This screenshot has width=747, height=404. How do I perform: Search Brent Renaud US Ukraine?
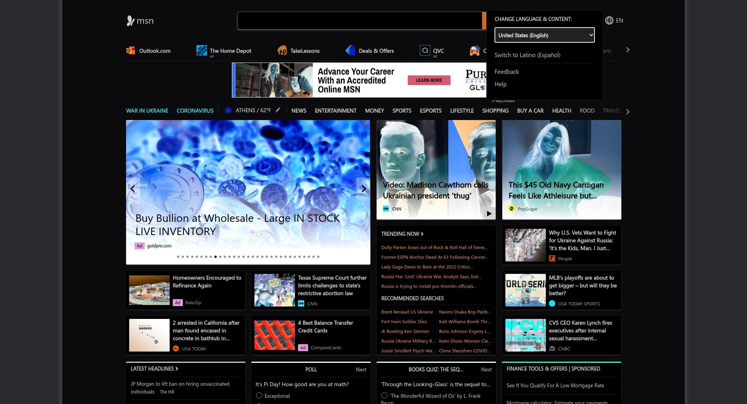point(407,312)
